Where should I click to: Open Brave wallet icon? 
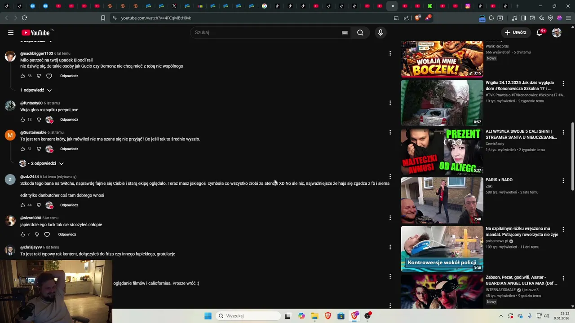coord(532,18)
